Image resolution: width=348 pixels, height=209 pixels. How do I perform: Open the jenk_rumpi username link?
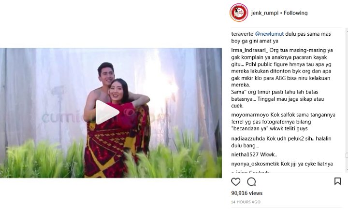tap(265, 13)
